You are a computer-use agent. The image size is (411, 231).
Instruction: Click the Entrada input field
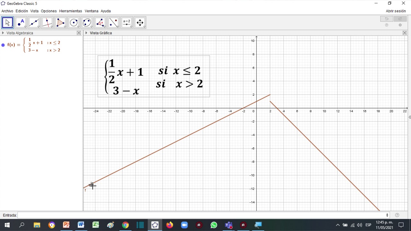pos(204,215)
